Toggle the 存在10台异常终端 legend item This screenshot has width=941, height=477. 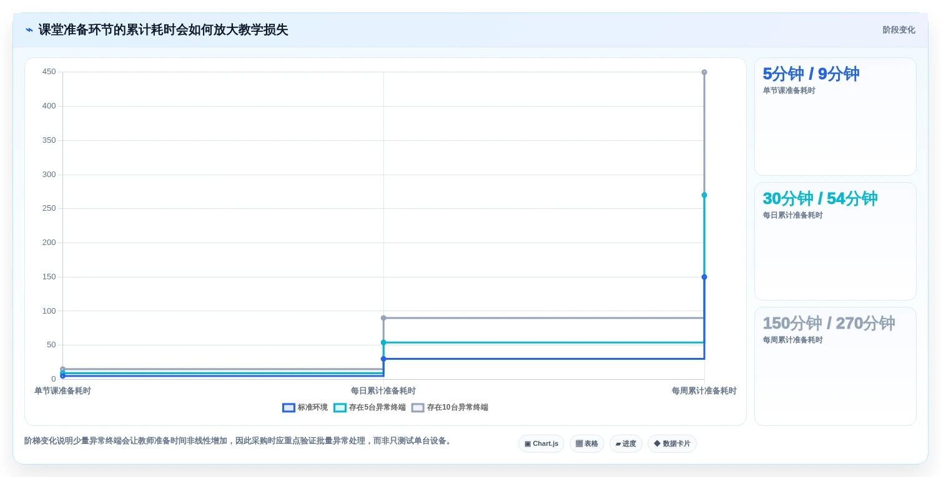tap(450, 408)
